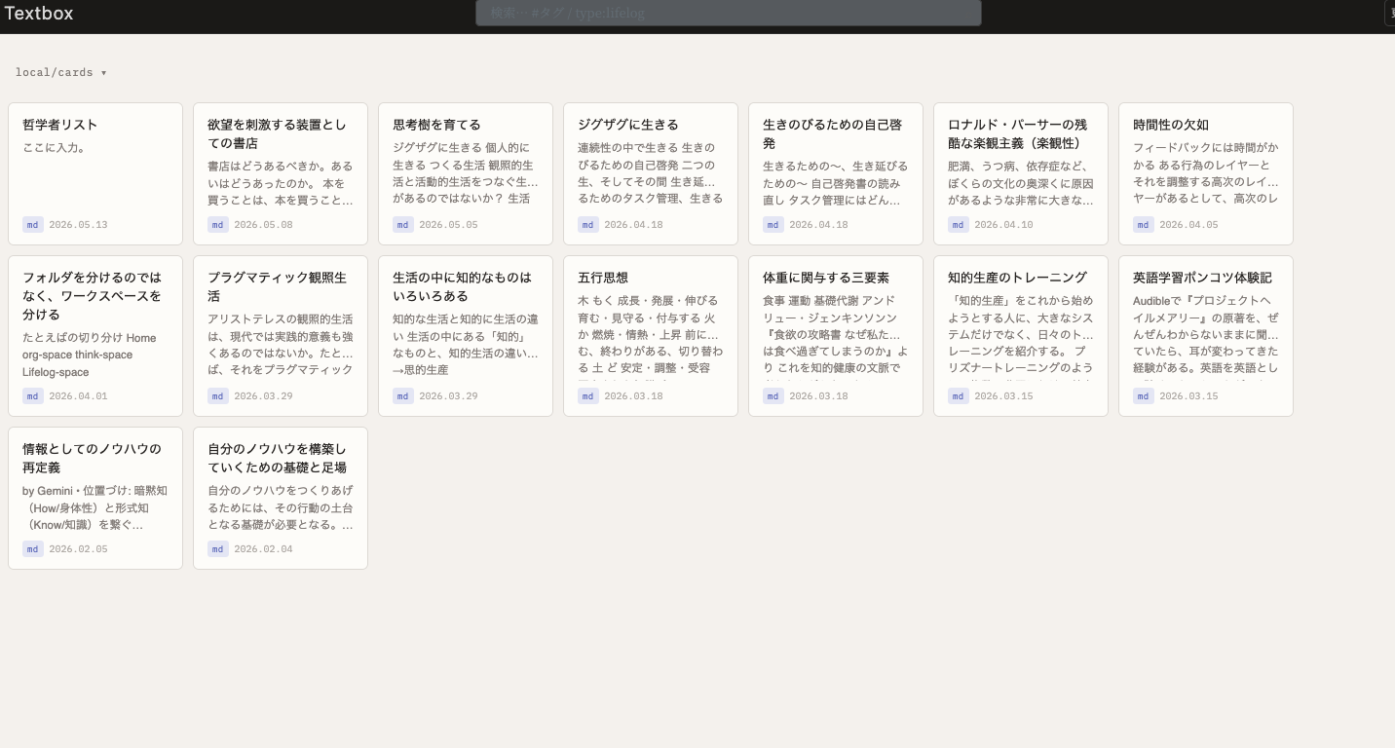Select the ジグザグに生きる card title
Screen dimensions: 1395x748
[628, 125]
